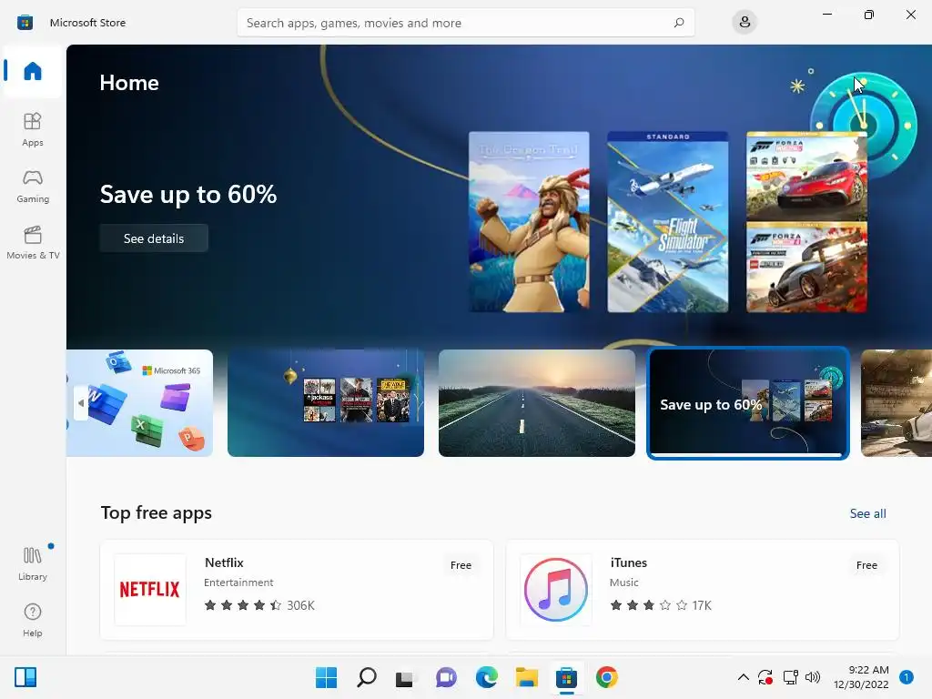The width and height of the screenshot is (932, 699).
Task: Select the top Forza Horizon Hot Wheels cover
Action: pos(806,176)
